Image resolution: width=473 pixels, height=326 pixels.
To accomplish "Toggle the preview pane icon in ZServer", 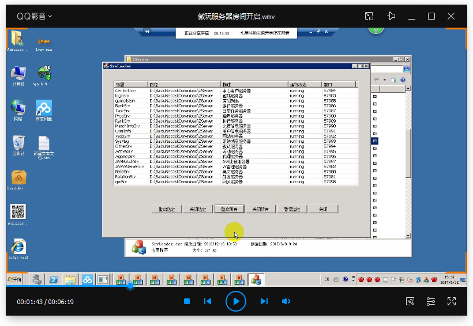I will coord(393,80).
